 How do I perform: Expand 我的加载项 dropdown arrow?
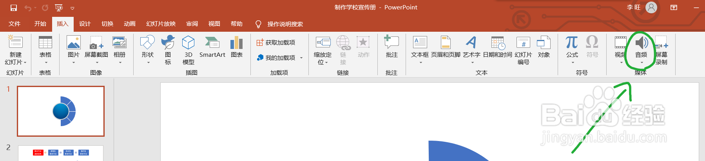point(301,58)
